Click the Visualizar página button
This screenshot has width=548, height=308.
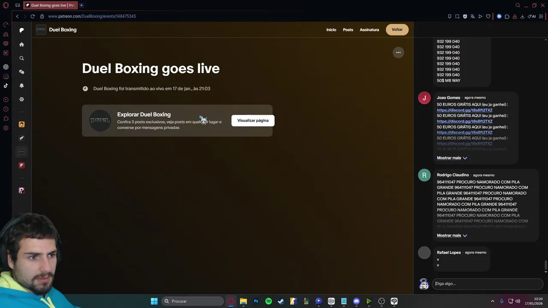253,121
